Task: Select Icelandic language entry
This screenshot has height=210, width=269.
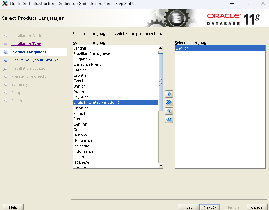Action: click(115, 146)
